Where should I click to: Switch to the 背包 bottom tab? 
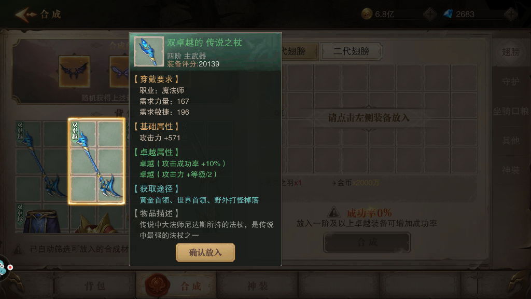coord(95,286)
